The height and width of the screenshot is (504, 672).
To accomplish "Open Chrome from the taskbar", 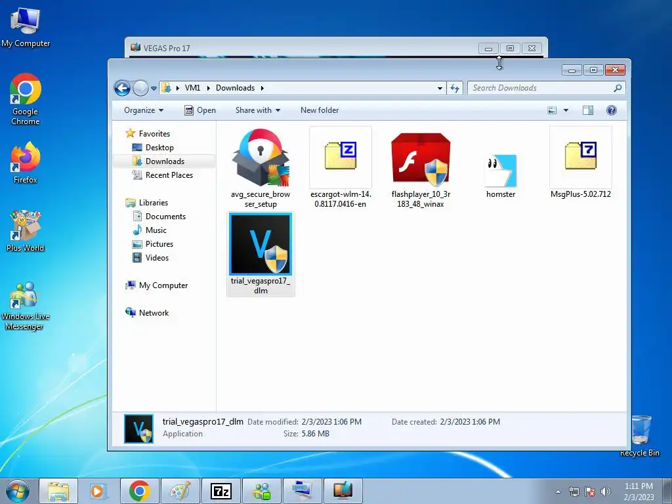I will point(139,491).
